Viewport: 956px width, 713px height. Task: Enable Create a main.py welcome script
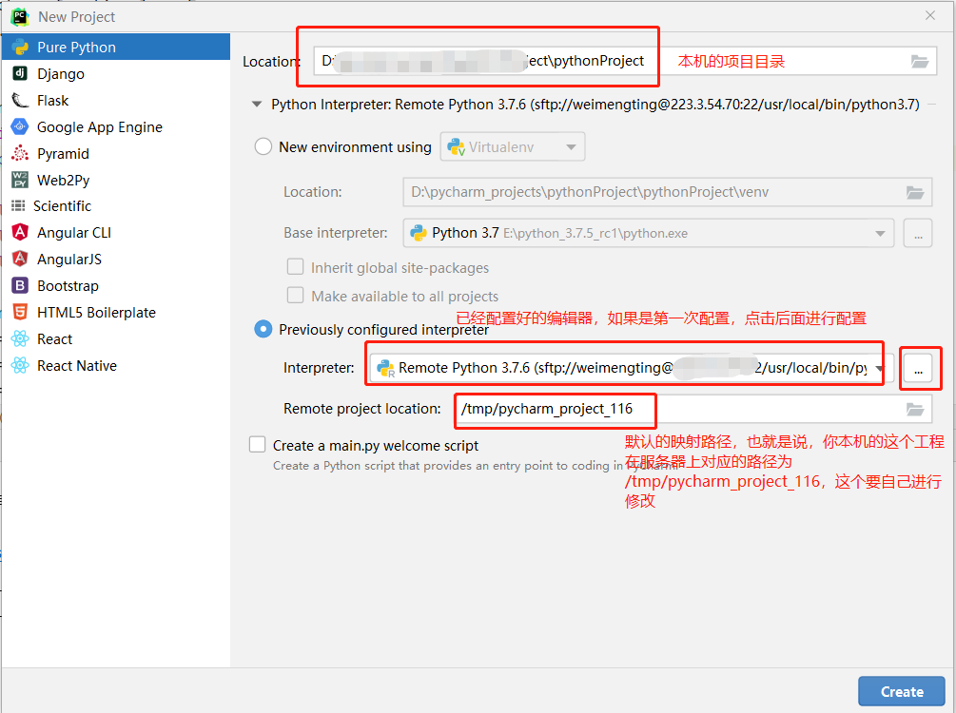[x=257, y=444]
